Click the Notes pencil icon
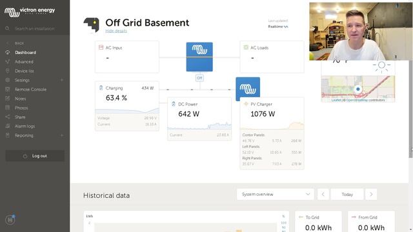 [x=7, y=99]
